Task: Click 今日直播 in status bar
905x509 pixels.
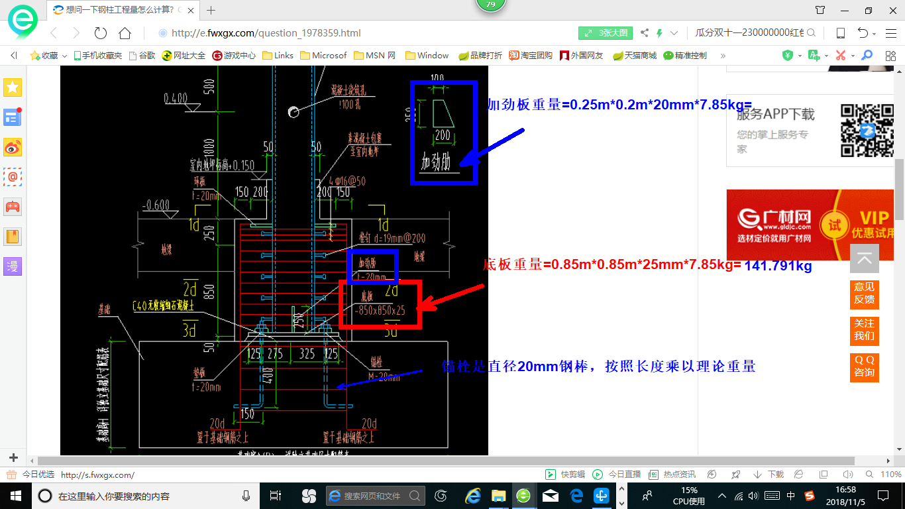Action: (617, 475)
